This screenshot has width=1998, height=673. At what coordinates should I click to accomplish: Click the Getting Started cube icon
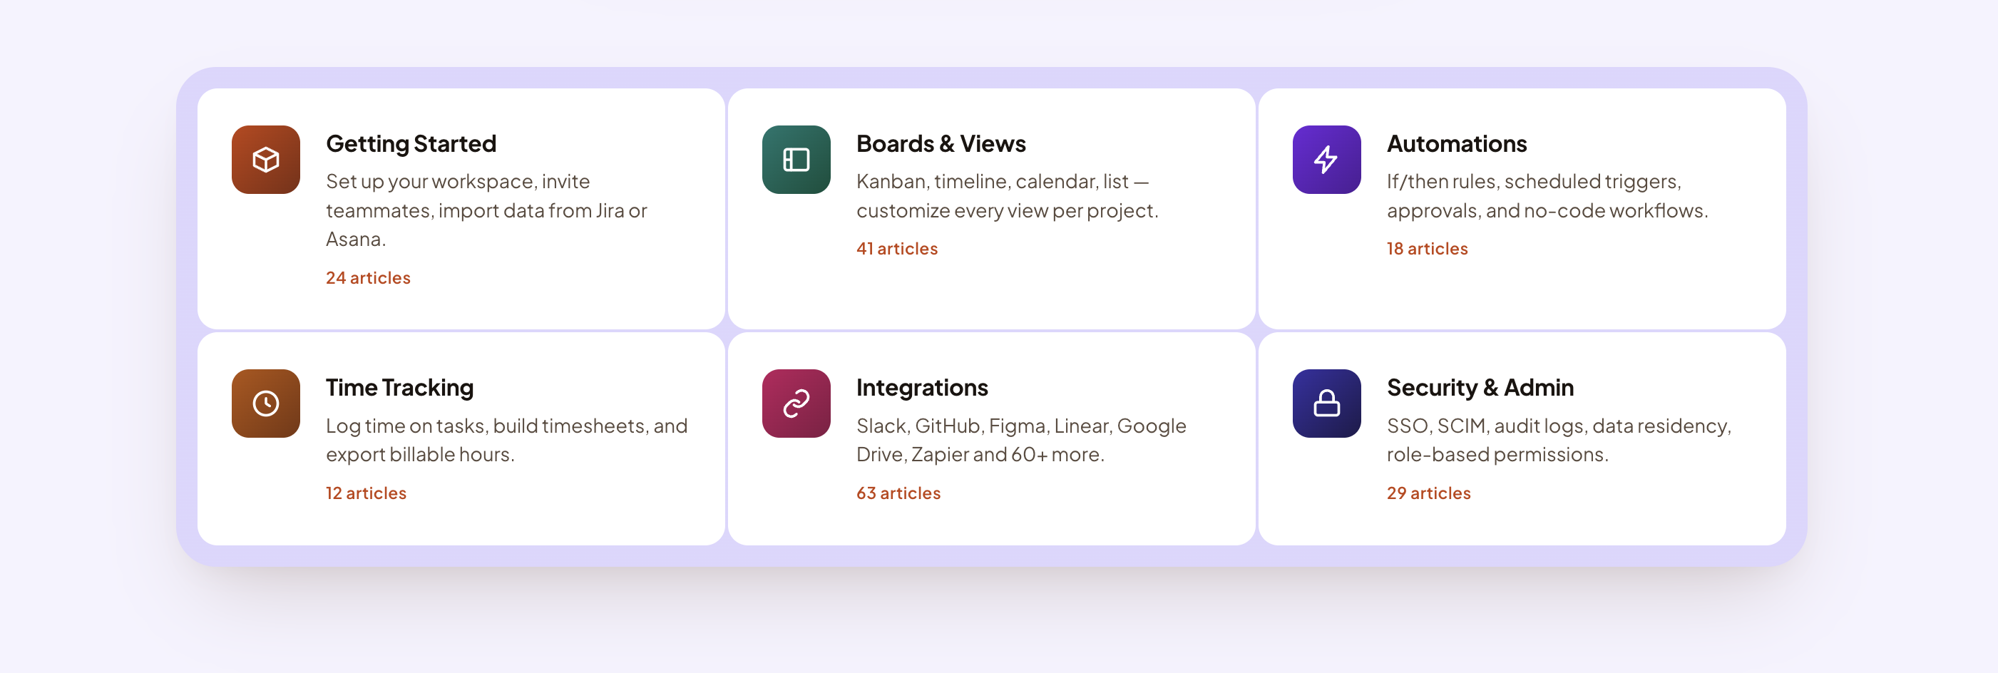[265, 160]
